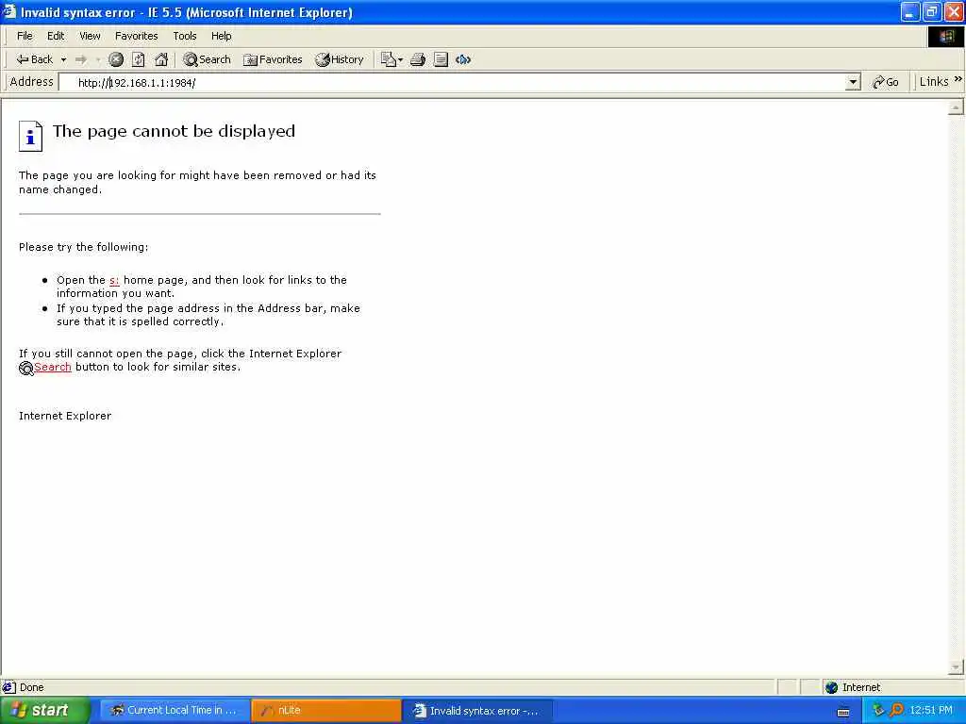
Task: Click the 12:51 PM system clock
Action: pos(931,711)
